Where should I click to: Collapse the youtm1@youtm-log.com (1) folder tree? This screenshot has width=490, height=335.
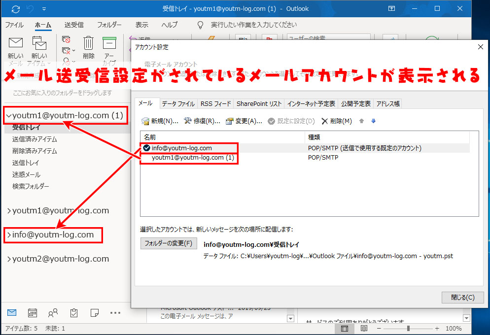9,116
